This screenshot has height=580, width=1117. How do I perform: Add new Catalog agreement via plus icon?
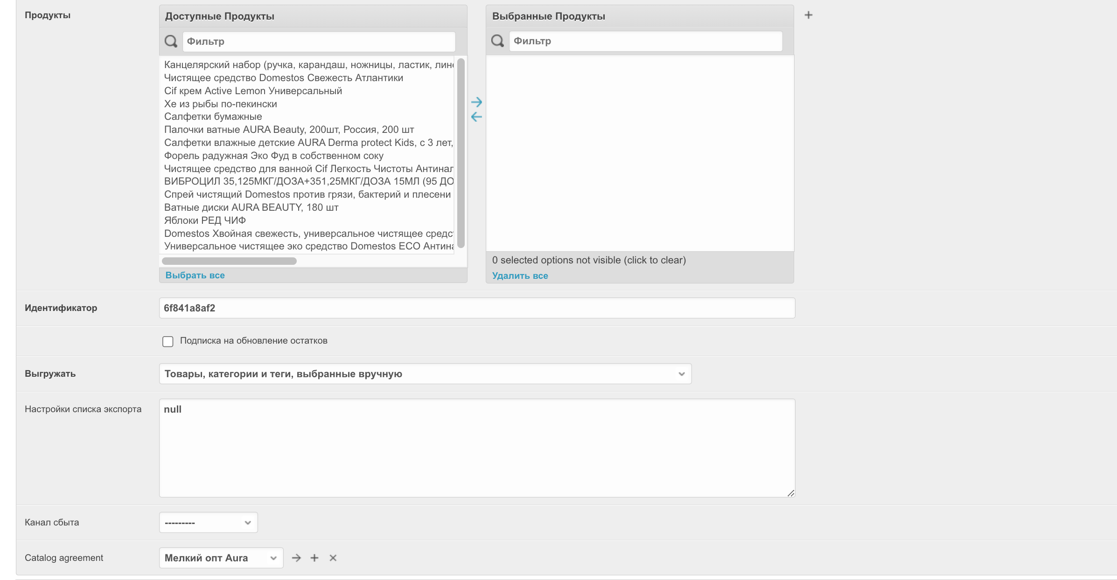click(x=314, y=558)
